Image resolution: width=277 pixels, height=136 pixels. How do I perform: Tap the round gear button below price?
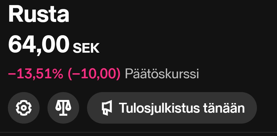point(24,108)
